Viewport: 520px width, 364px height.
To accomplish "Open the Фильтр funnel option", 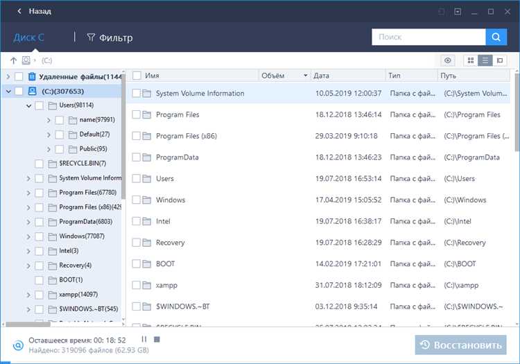I will click(x=110, y=37).
